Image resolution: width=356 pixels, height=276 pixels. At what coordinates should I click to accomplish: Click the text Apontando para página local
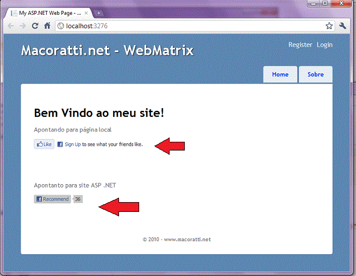(73, 130)
